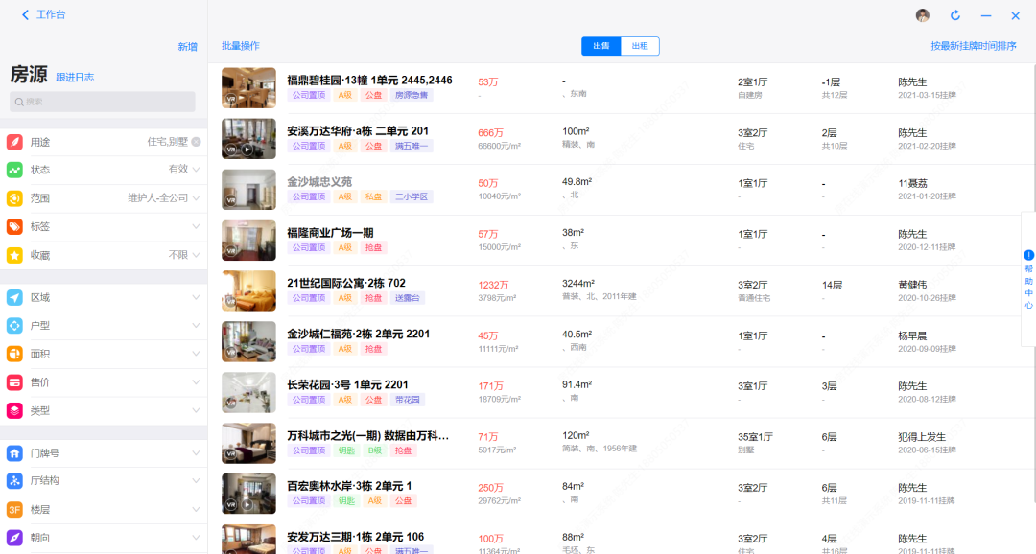Click the refresh icon at top right
This screenshot has height=554, width=1036.
(x=954, y=15)
